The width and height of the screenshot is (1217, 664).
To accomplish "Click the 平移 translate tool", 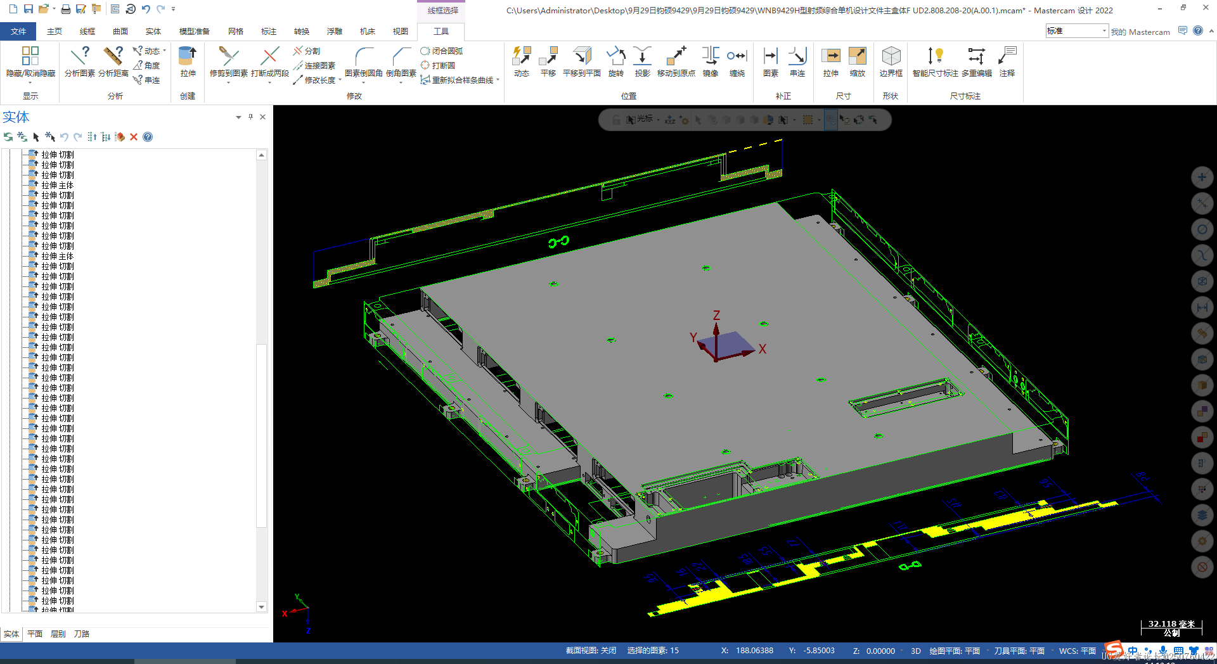I will pos(548,62).
